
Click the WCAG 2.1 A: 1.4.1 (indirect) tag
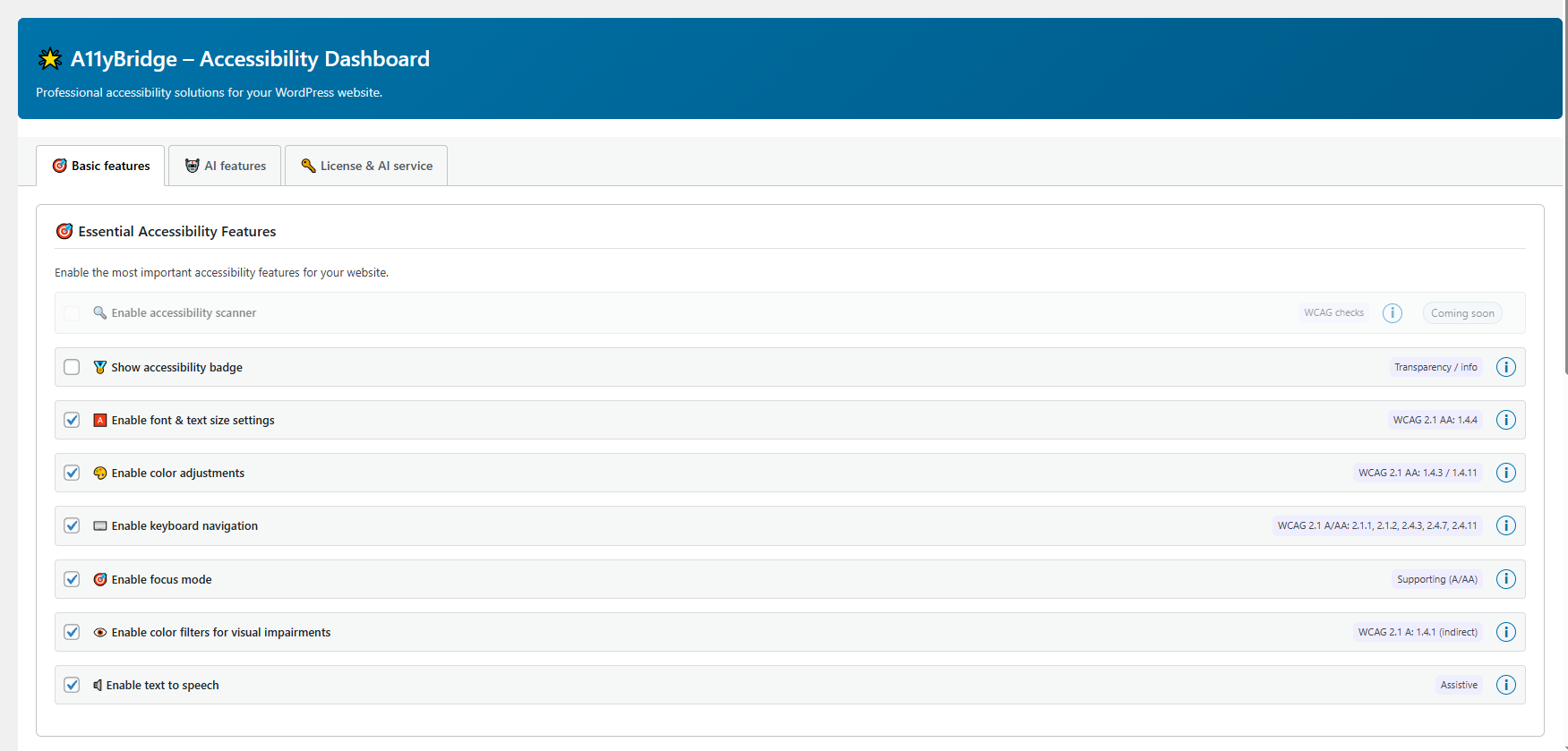click(1418, 632)
